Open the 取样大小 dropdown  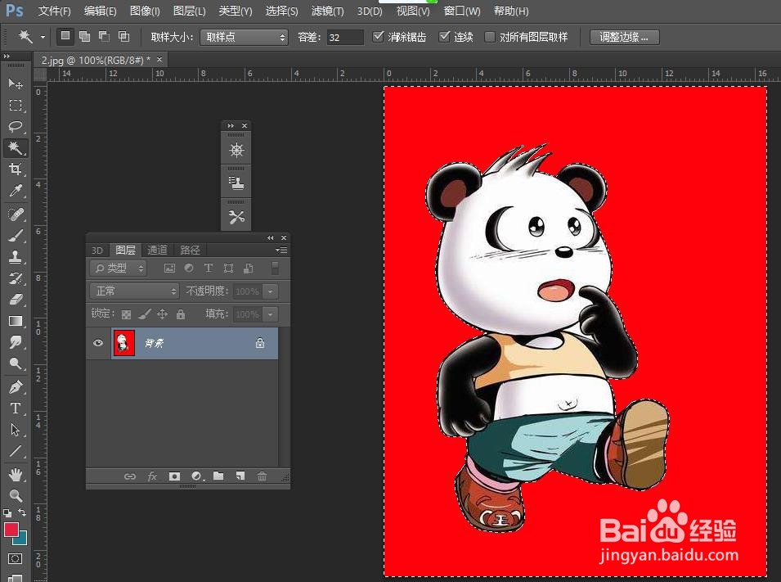click(x=244, y=37)
